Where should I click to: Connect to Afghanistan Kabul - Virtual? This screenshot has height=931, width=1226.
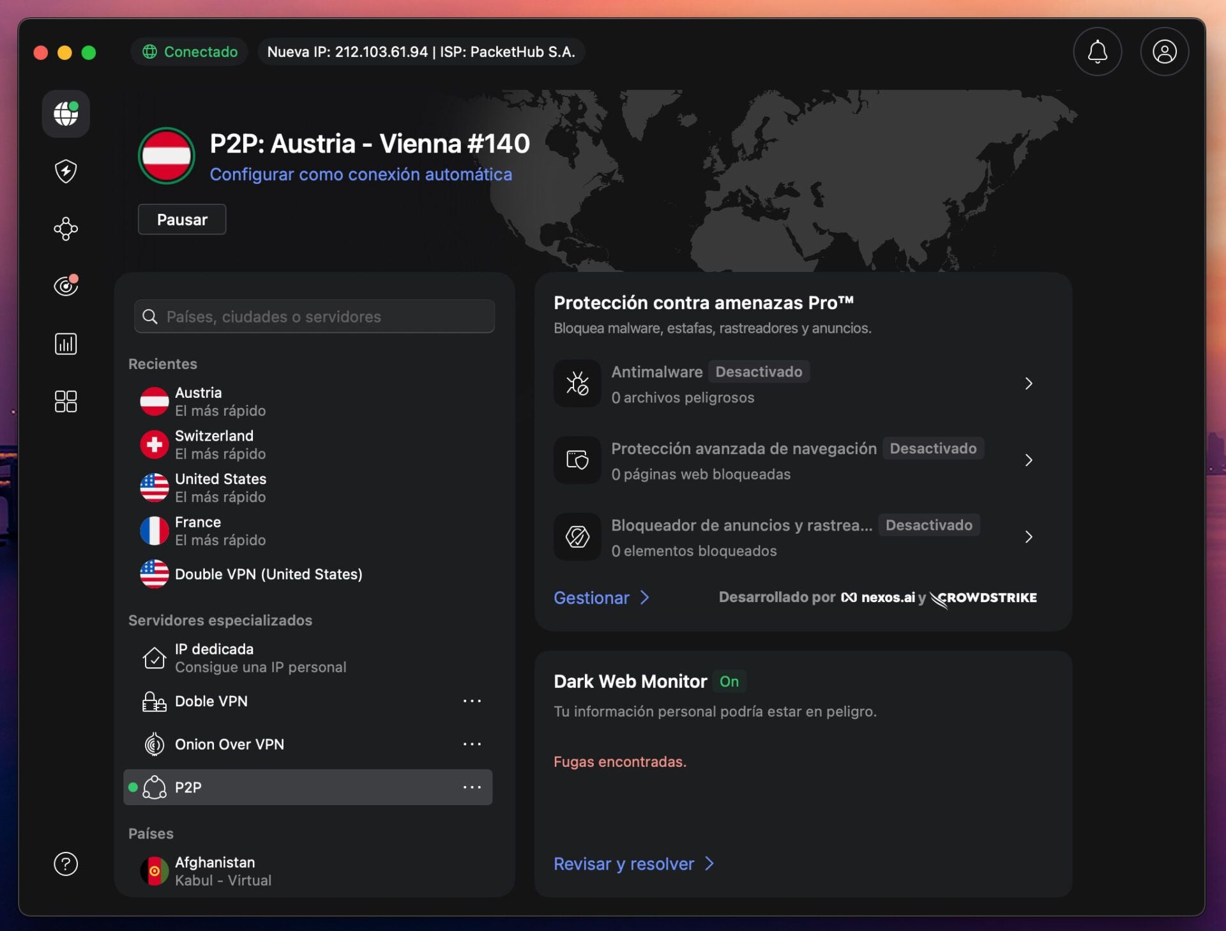[308, 871]
